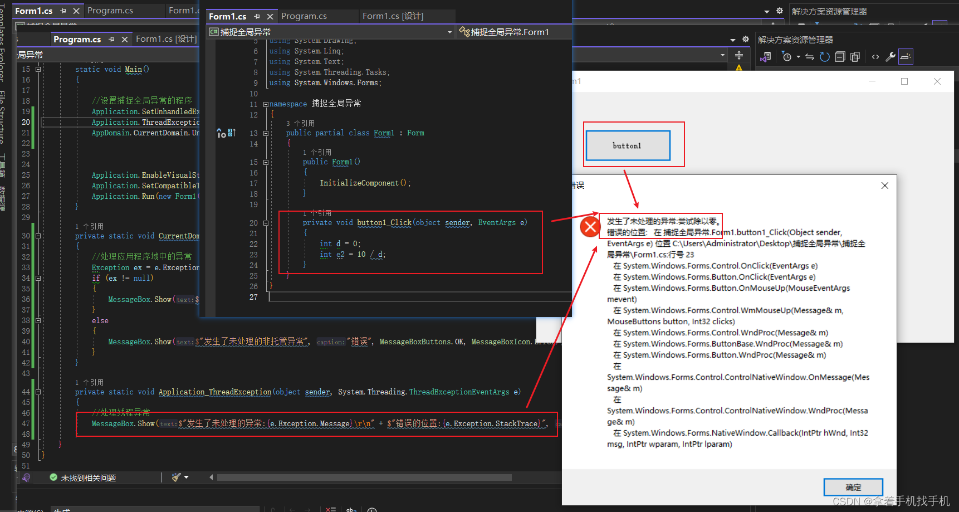Image resolution: width=959 pixels, height=512 pixels.
Task: Collapse Application_ThreadException method at line 44
Action: pyautogui.click(x=38, y=392)
